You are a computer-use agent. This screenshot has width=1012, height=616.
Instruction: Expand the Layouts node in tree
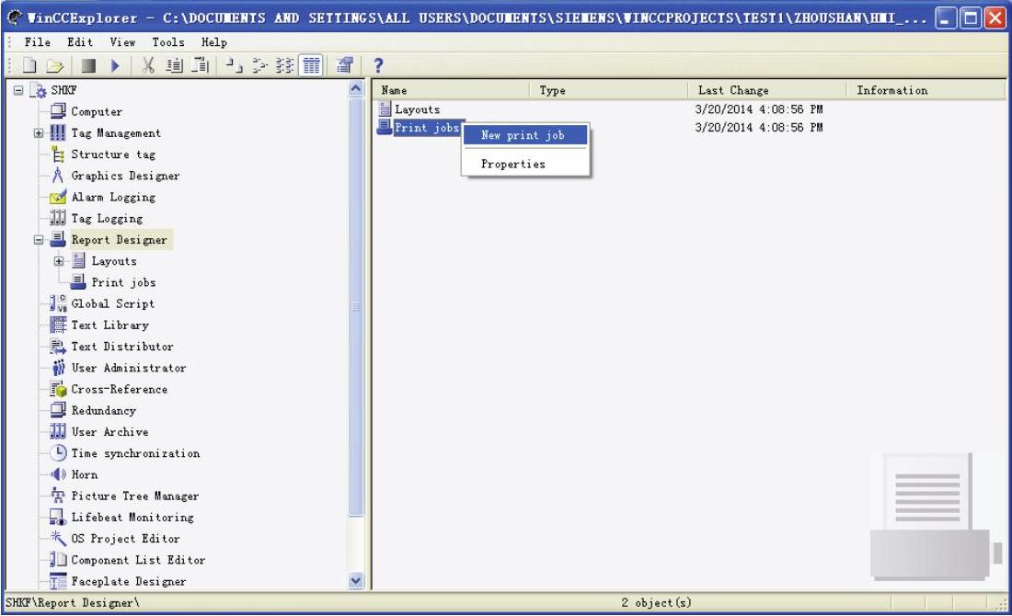coord(59,261)
